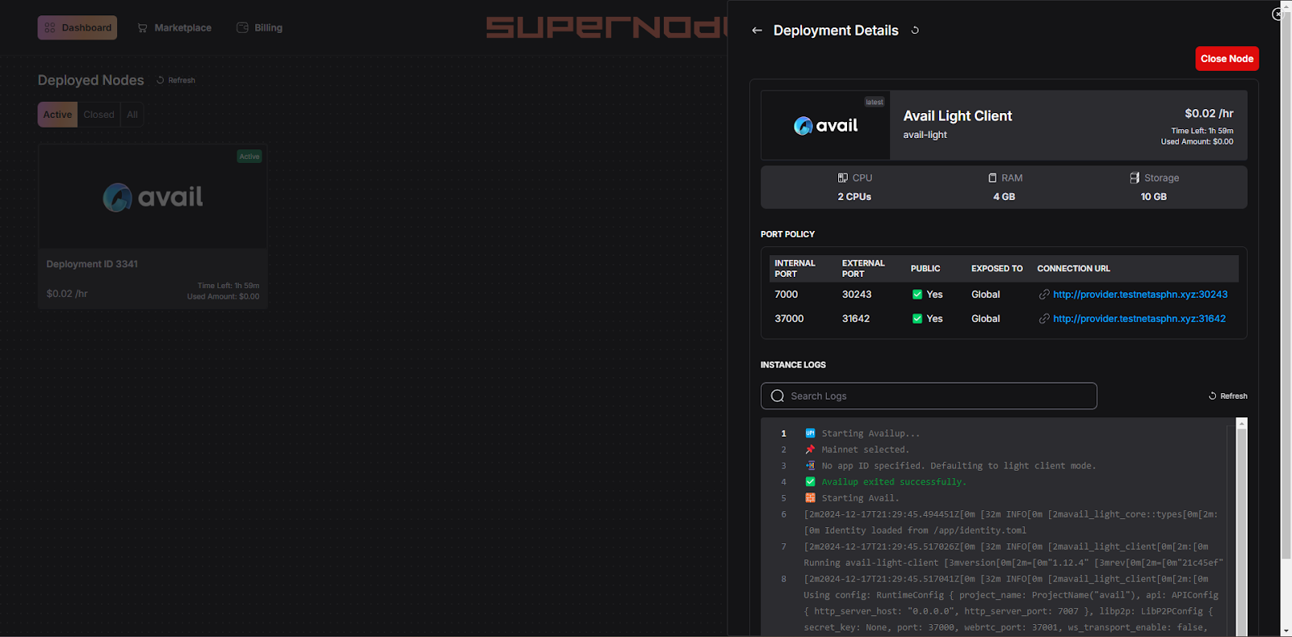This screenshot has width=1292, height=637.
Task: Click link icon beside port 31642 URL
Action: click(1044, 319)
